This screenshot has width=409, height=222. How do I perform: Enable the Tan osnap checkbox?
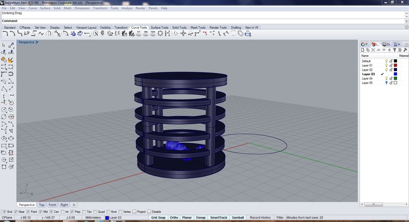click(x=84, y=212)
